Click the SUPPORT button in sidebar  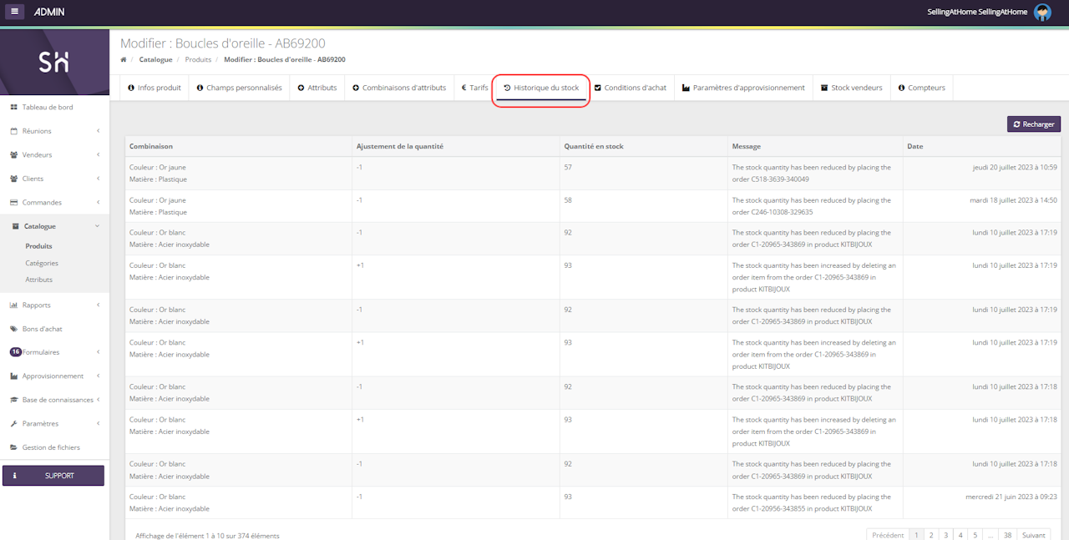pyautogui.click(x=53, y=476)
